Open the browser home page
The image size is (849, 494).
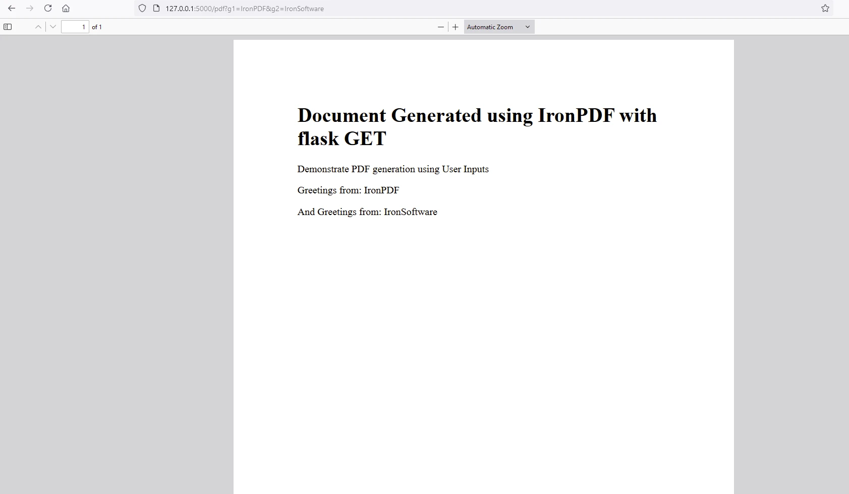pos(66,9)
